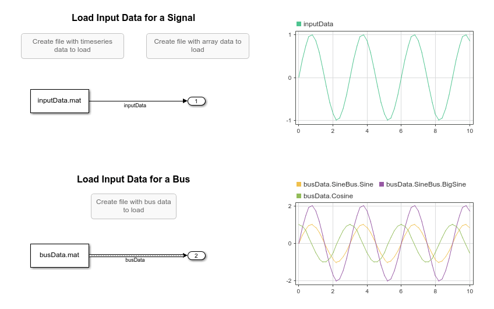Click 'Create file with array data' button
The height and width of the screenshot is (309, 494).
pos(197,45)
